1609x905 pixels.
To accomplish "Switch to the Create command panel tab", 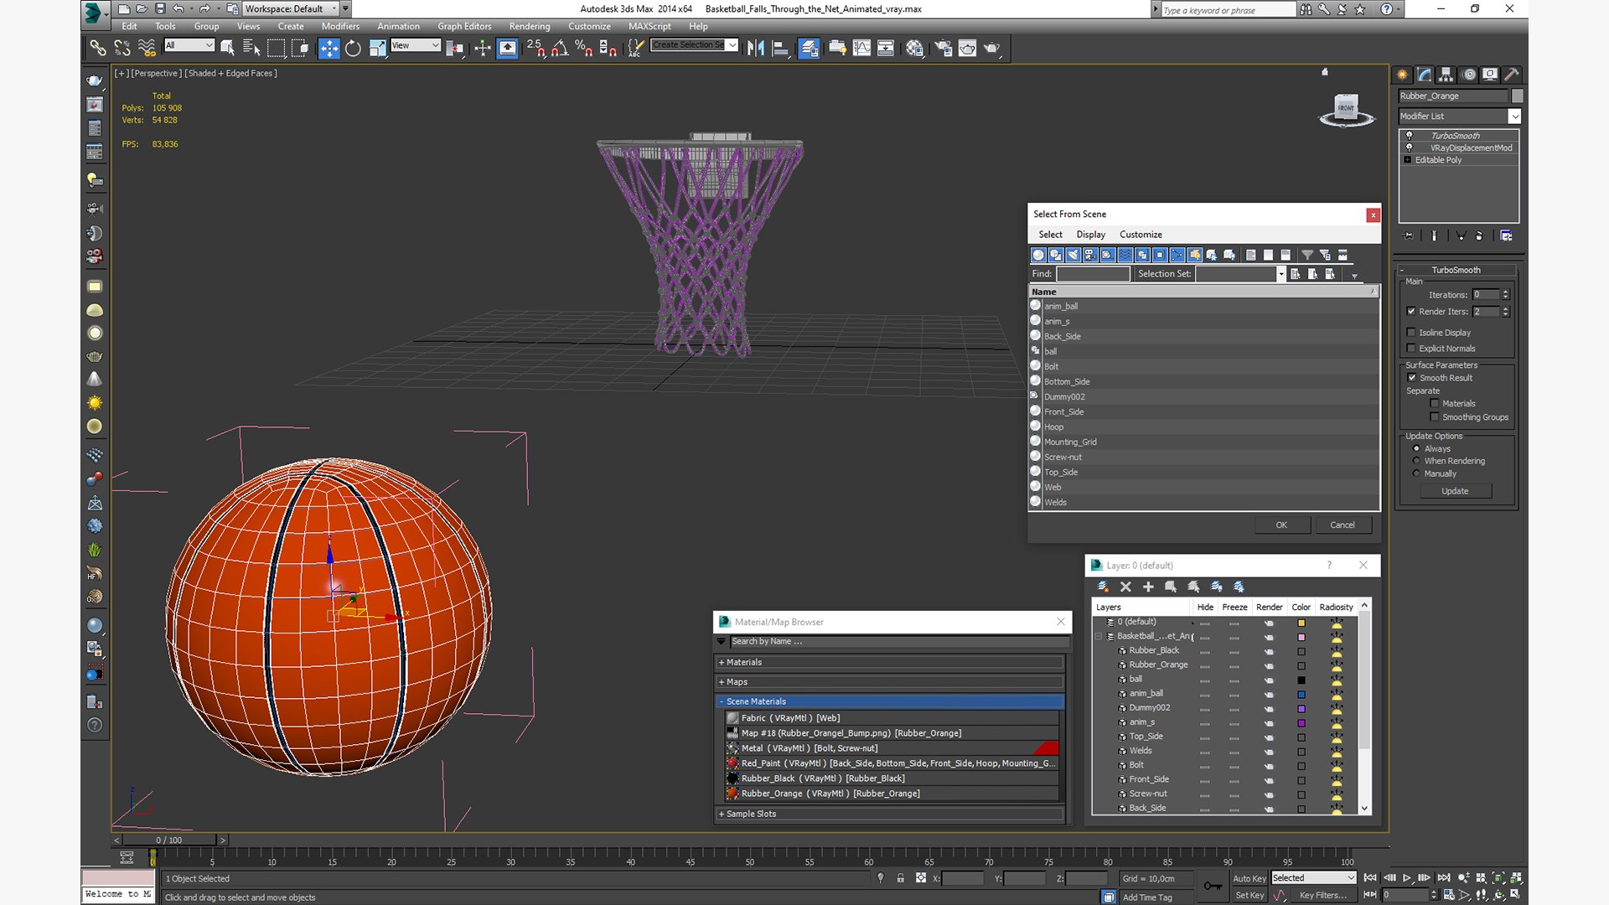I will click(1402, 74).
